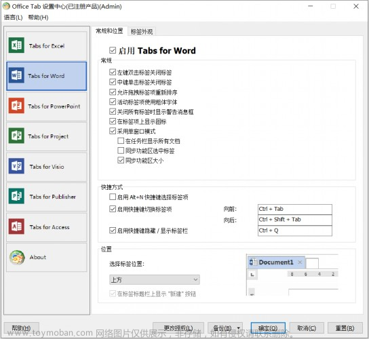Viewport: 369px width, 339px height.
Task: Click the 更改授权(L) button
Action: click(178, 328)
